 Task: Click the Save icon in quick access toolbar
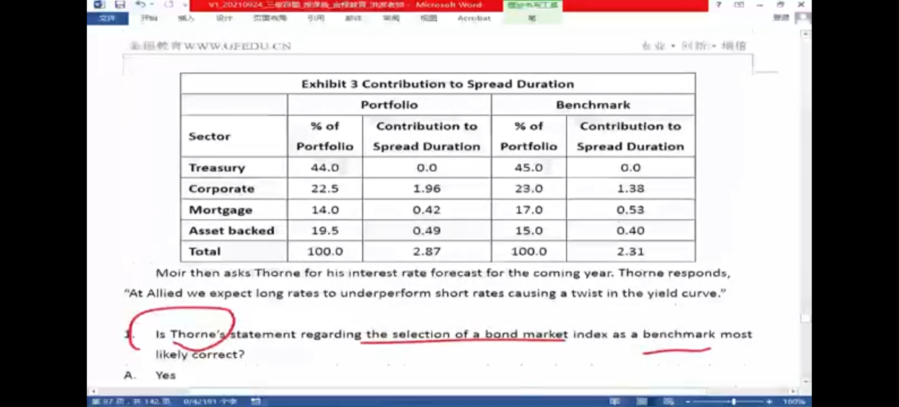click(x=120, y=4)
